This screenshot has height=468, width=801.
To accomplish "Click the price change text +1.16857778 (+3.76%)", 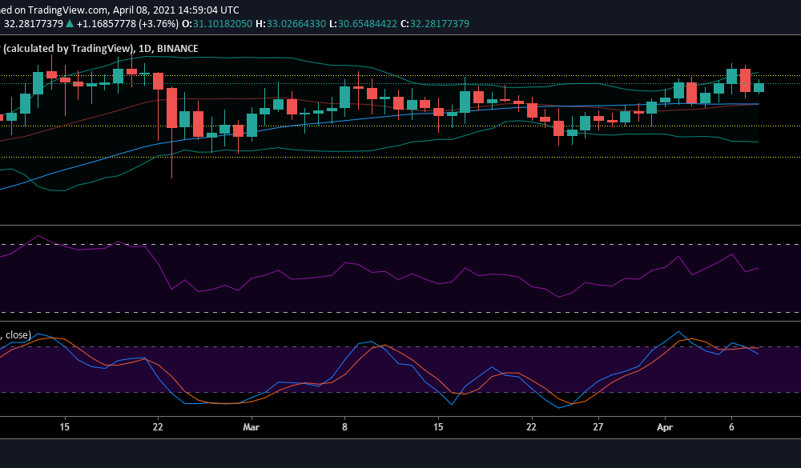I will coord(127,24).
